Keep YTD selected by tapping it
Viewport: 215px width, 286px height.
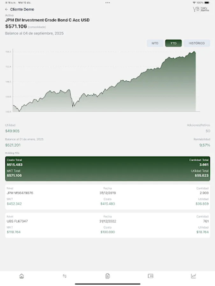pyautogui.click(x=174, y=43)
